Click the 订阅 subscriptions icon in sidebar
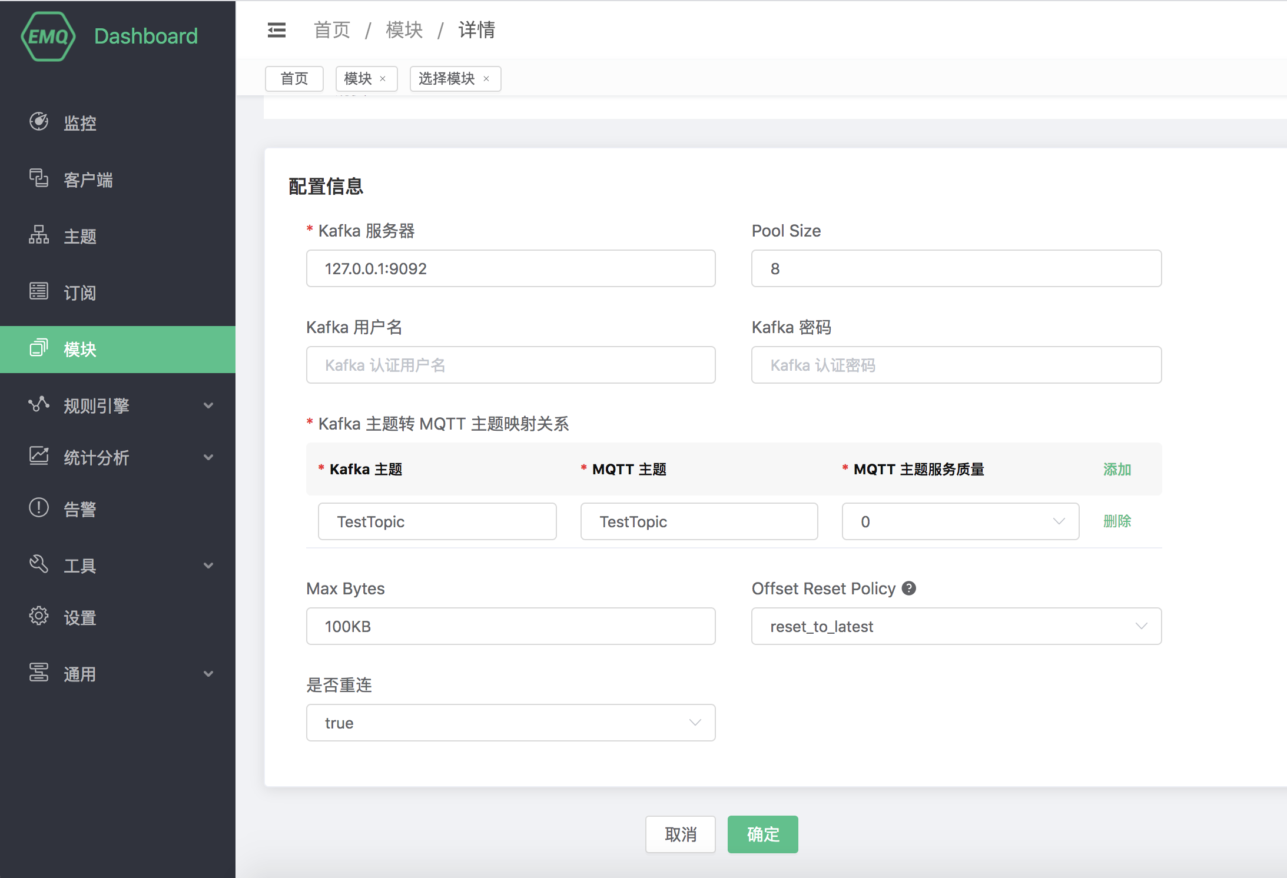This screenshot has height=878, width=1287. (x=39, y=291)
